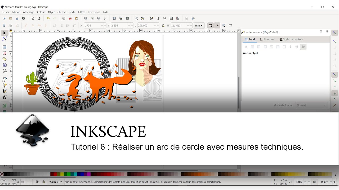Click unknown paint question mark button
Screen dimensions: 339x190
pyautogui.click(x=291, y=47)
